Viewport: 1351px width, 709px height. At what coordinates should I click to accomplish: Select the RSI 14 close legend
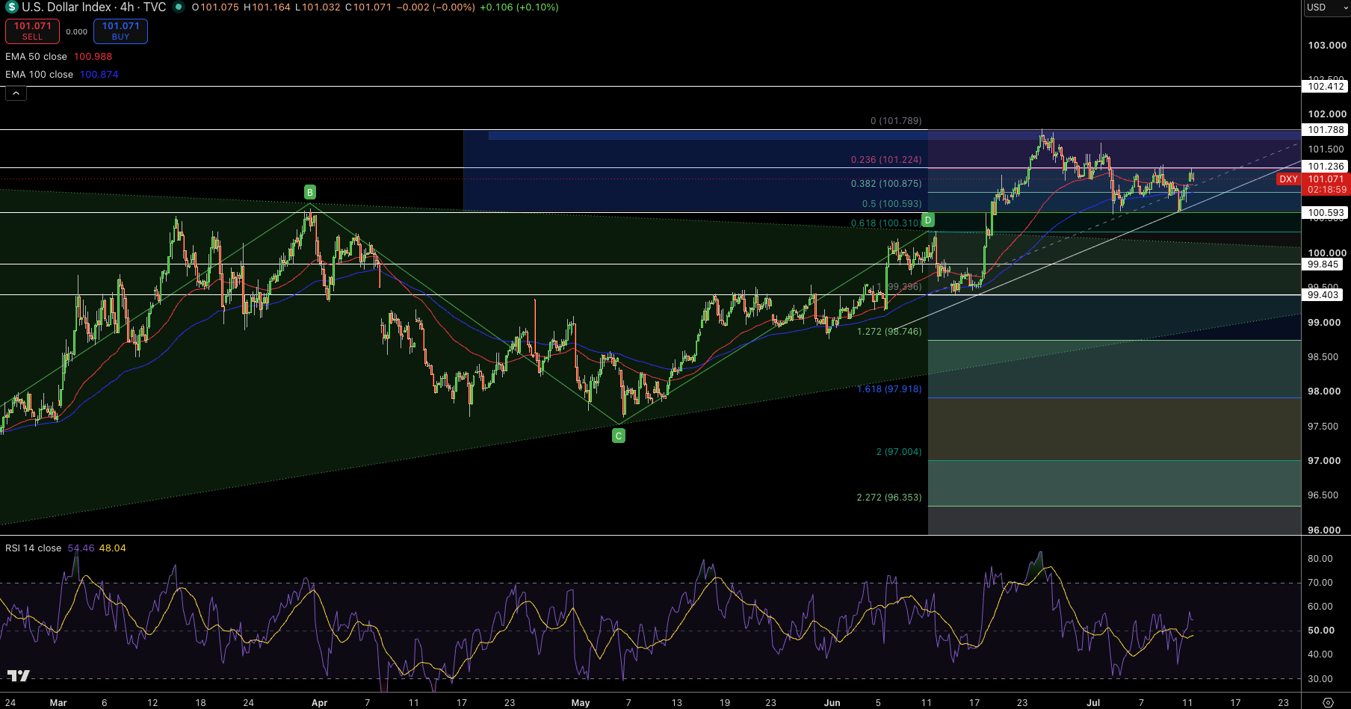click(x=33, y=548)
